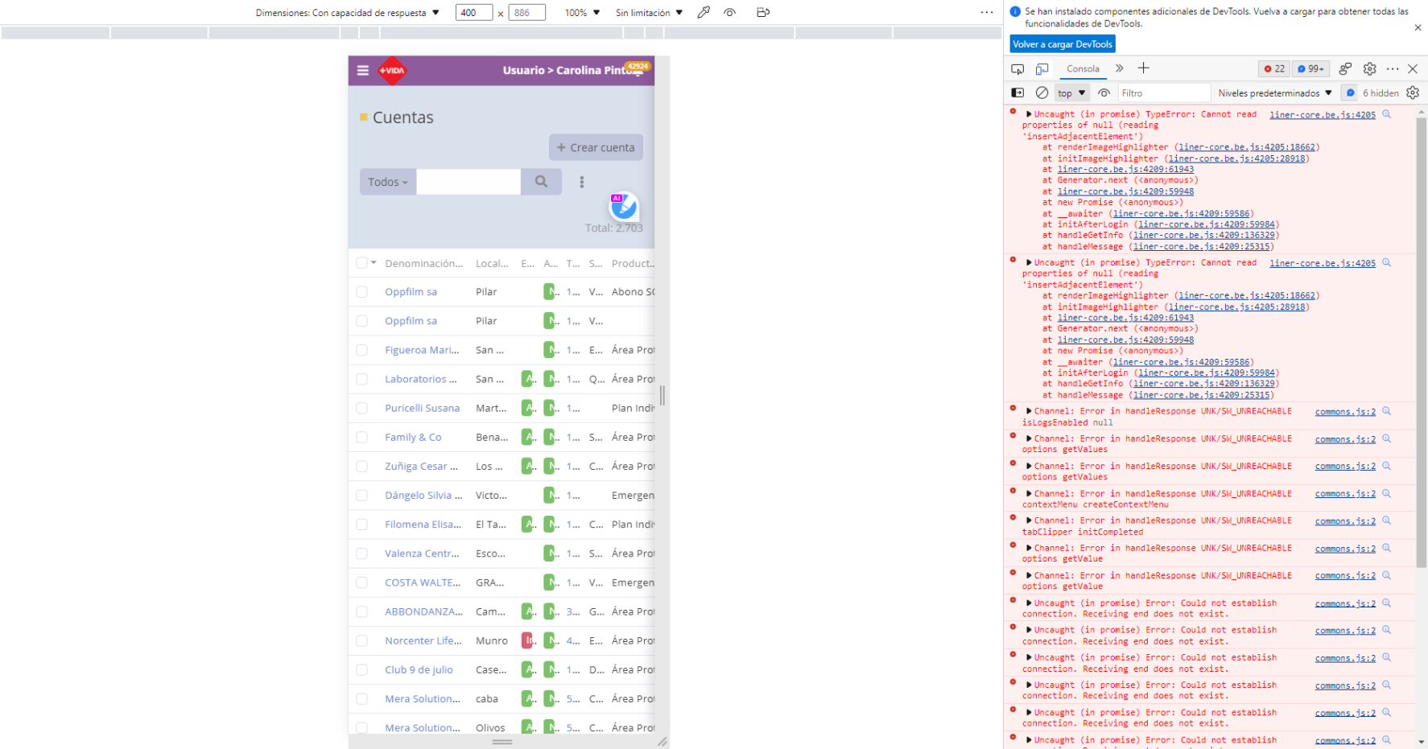1428x749 pixels.
Task: Search the first liner-core.be.js:4205 error online
Action: tap(1386, 114)
